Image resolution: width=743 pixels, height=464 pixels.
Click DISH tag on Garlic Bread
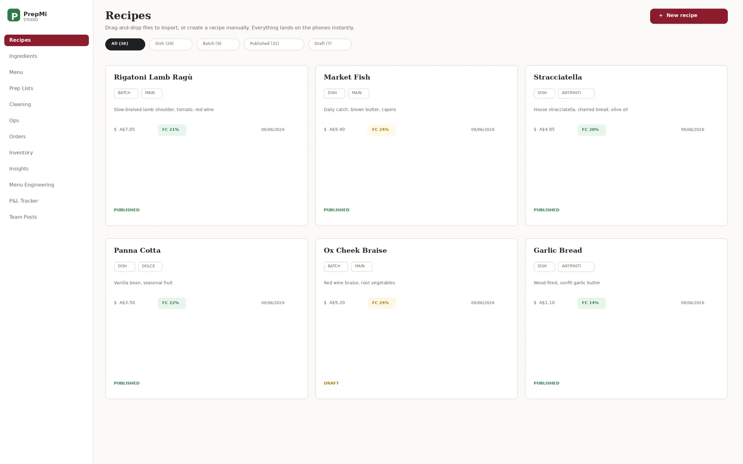[x=544, y=267]
